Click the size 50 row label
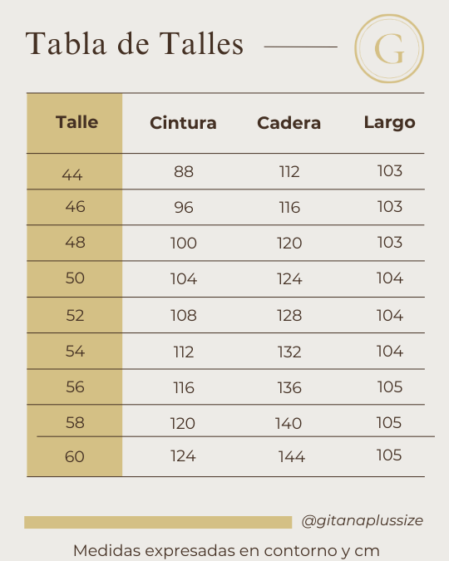The height and width of the screenshot is (561, 449). [75, 278]
